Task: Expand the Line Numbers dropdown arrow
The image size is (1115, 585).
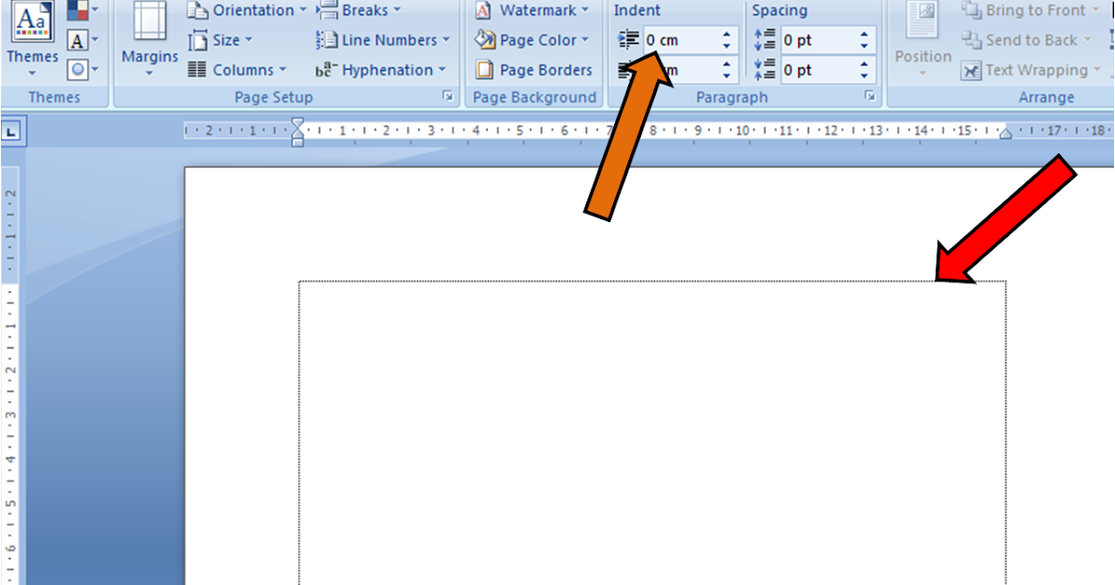Action: pos(446,41)
